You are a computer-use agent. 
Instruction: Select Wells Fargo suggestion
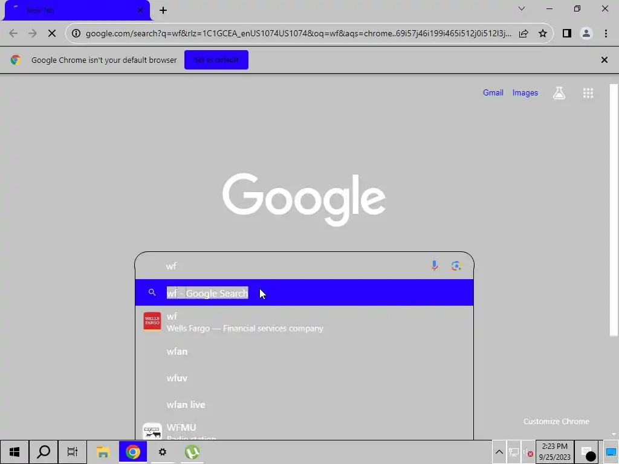[305, 322]
